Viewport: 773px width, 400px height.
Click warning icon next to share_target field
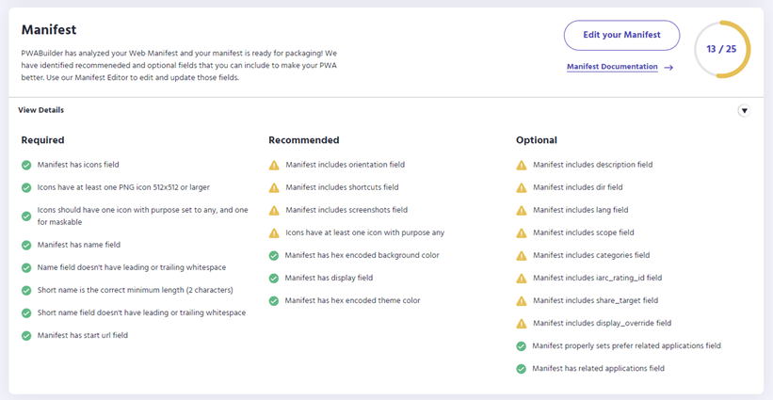coord(522,301)
